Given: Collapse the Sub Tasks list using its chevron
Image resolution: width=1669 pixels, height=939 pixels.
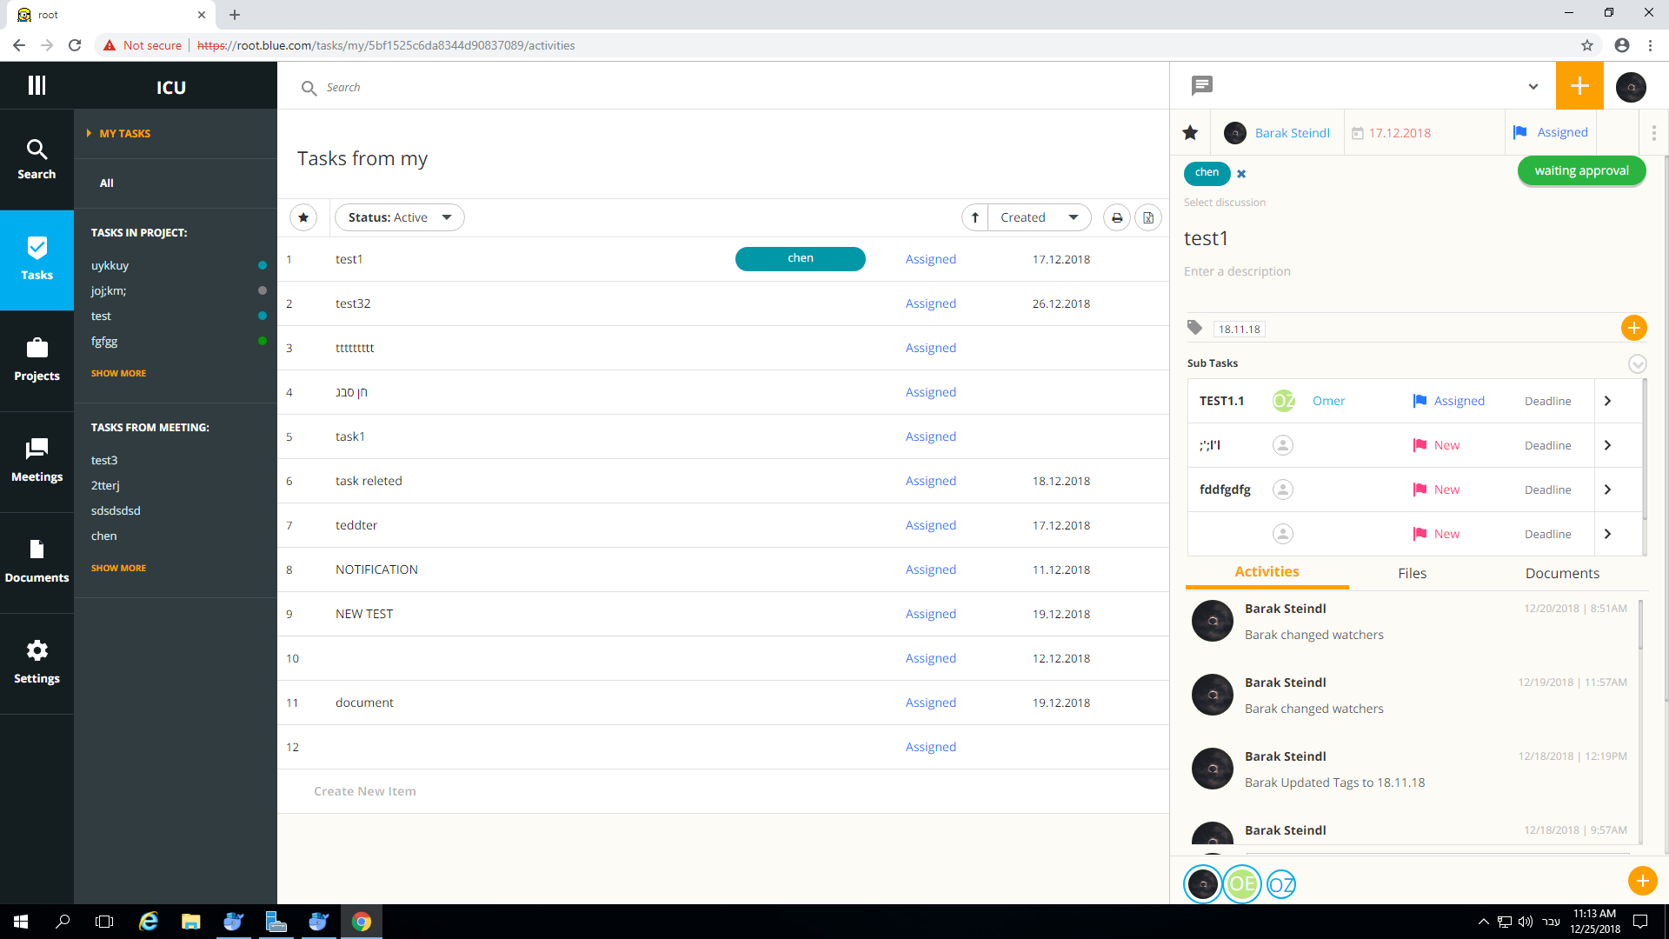Looking at the screenshot, I should click(x=1639, y=363).
